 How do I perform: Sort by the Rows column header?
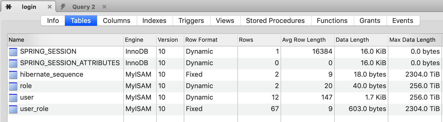[246, 40]
